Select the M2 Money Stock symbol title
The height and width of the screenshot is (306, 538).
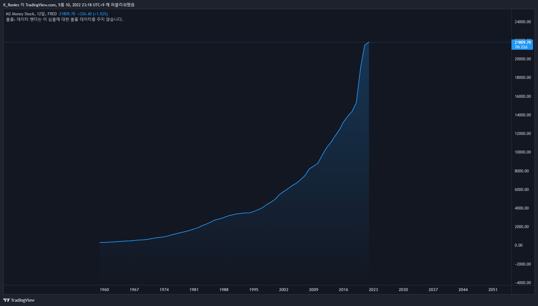(x=20, y=14)
